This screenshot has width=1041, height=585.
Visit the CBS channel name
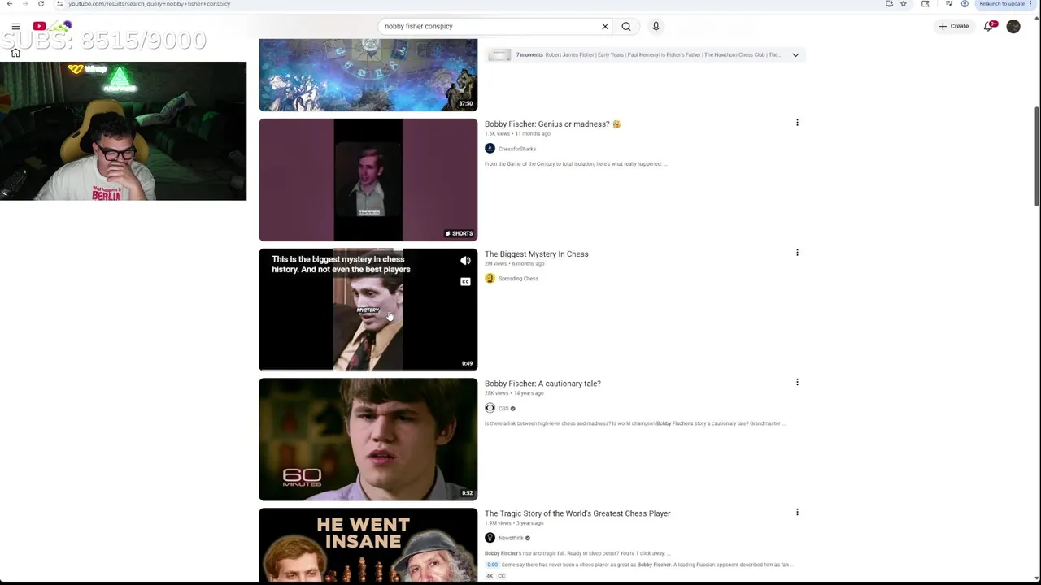pos(503,409)
